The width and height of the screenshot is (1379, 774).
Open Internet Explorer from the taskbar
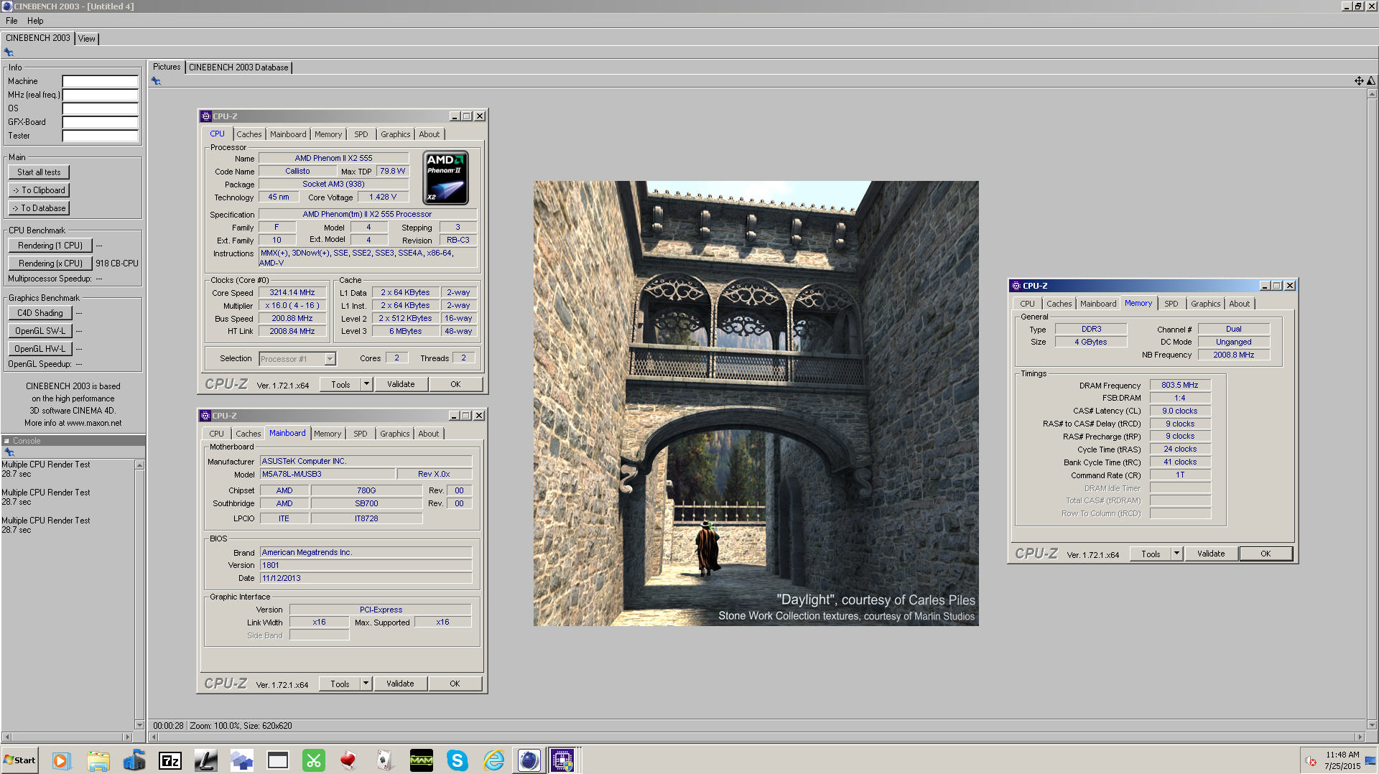coord(493,760)
